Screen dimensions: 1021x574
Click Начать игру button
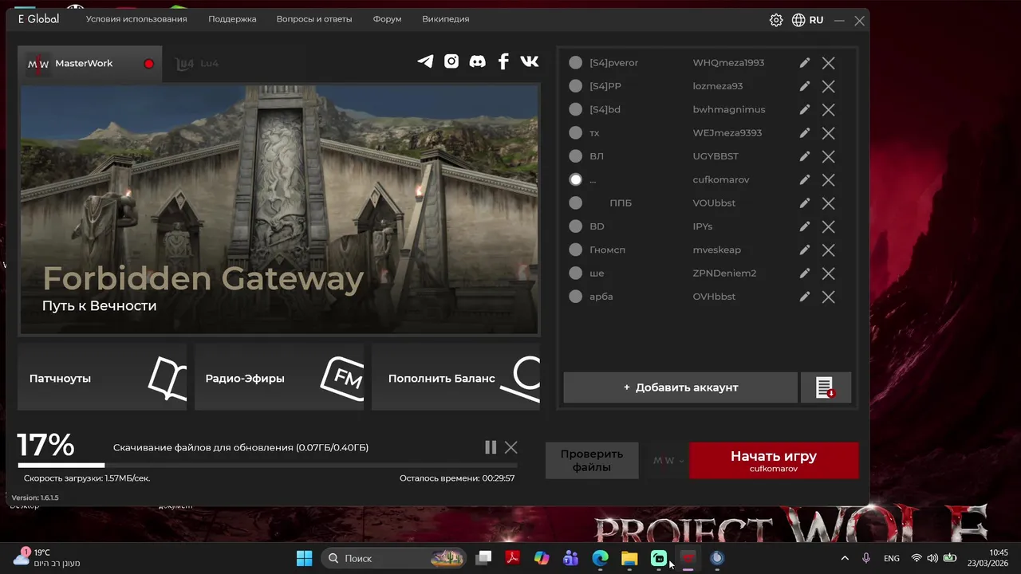[774, 461]
